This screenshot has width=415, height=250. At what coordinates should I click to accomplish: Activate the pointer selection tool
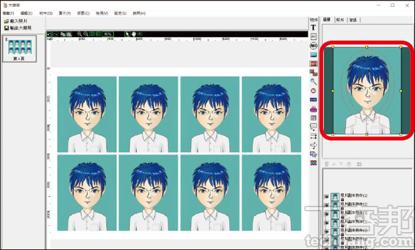tap(127, 34)
